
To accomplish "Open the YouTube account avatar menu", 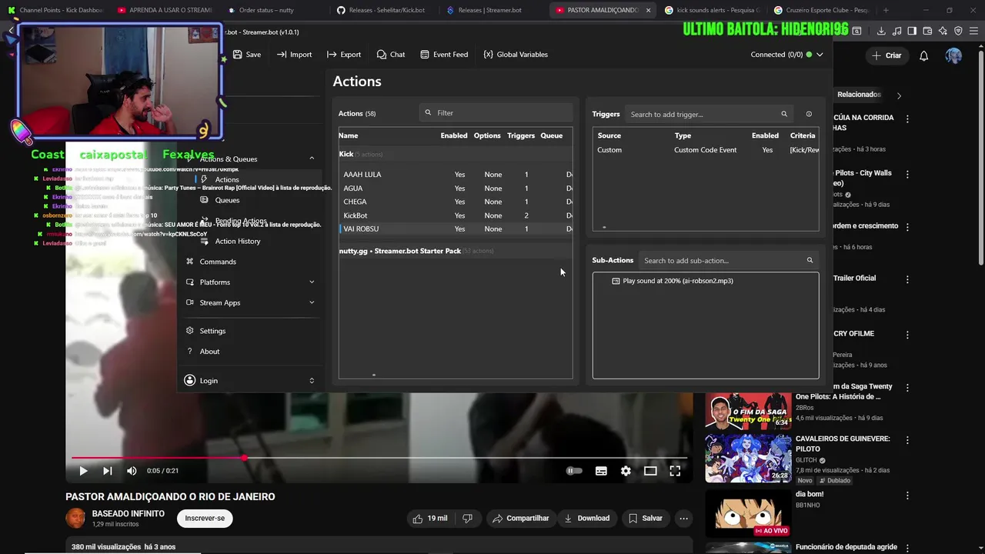I will (953, 55).
